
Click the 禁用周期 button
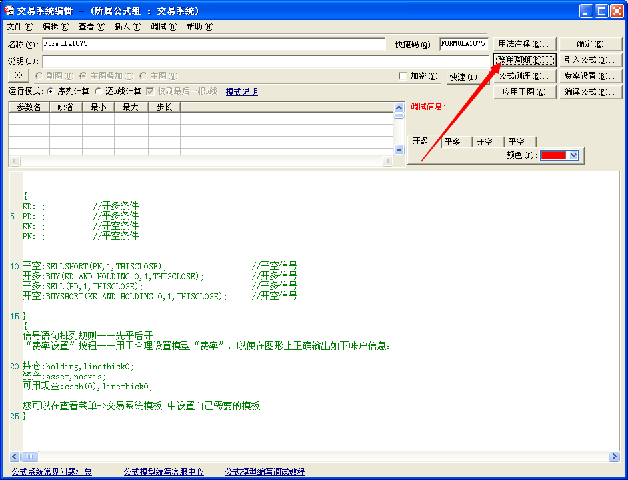(525, 60)
